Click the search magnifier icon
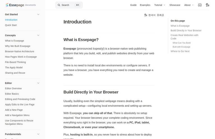Image resolution: width=215 pixels, height=139 pixels. (x=59, y=5)
